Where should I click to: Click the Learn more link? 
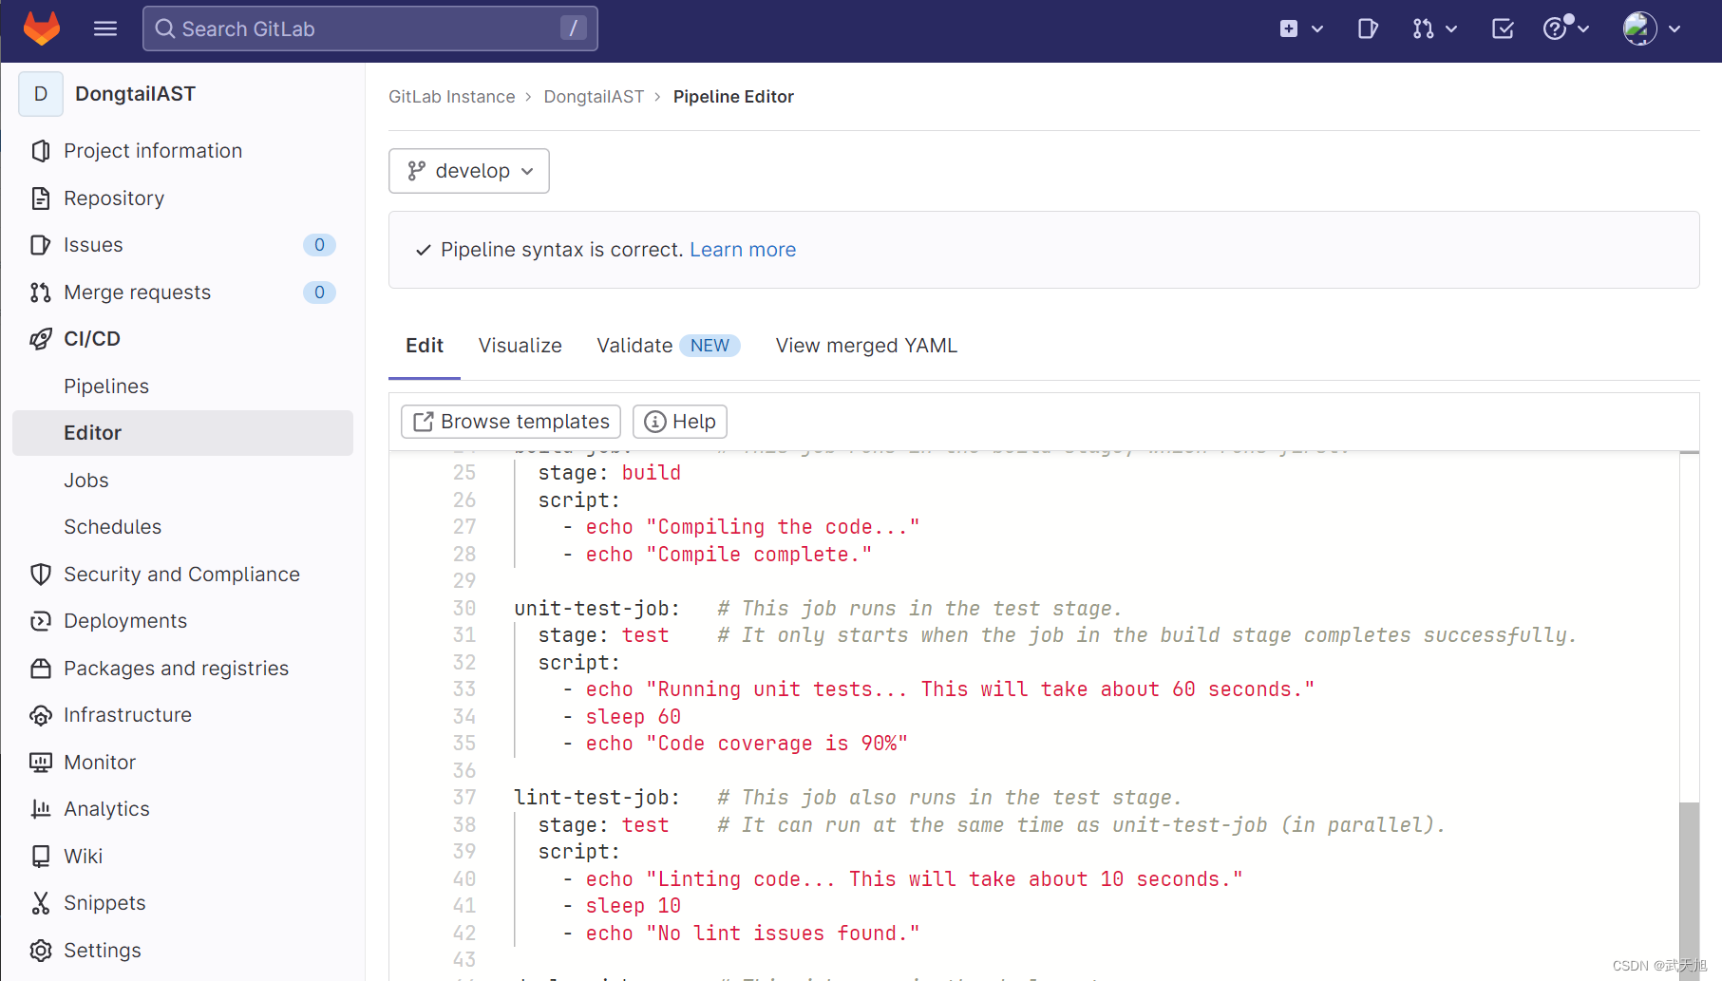(x=743, y=250)
